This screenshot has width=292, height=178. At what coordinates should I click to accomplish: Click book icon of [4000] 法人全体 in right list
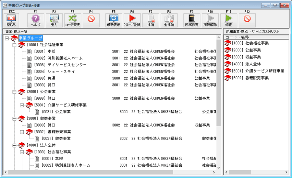[x=228, y=64]
